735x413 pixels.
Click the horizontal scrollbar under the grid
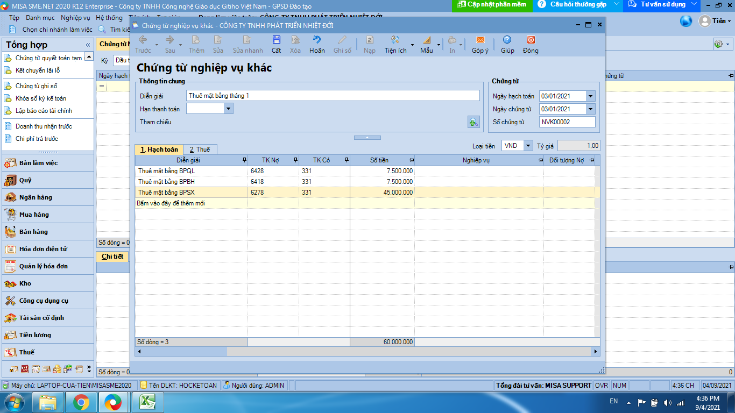tap(367, 352)
